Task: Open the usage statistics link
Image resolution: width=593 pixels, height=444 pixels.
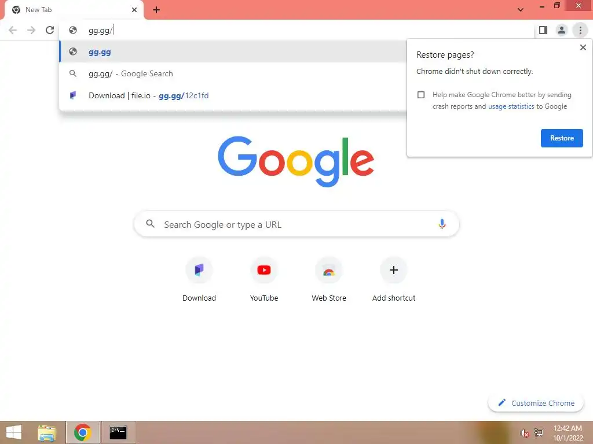Action: tap(511, 106)
